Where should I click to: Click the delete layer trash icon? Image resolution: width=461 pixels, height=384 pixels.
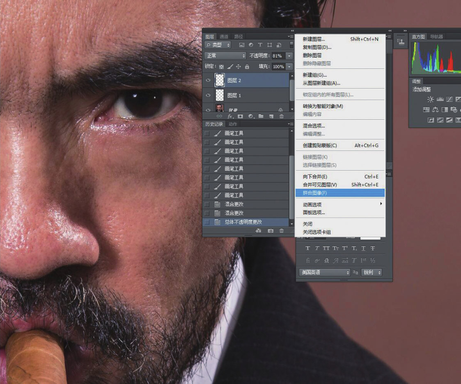pos(281,117)
